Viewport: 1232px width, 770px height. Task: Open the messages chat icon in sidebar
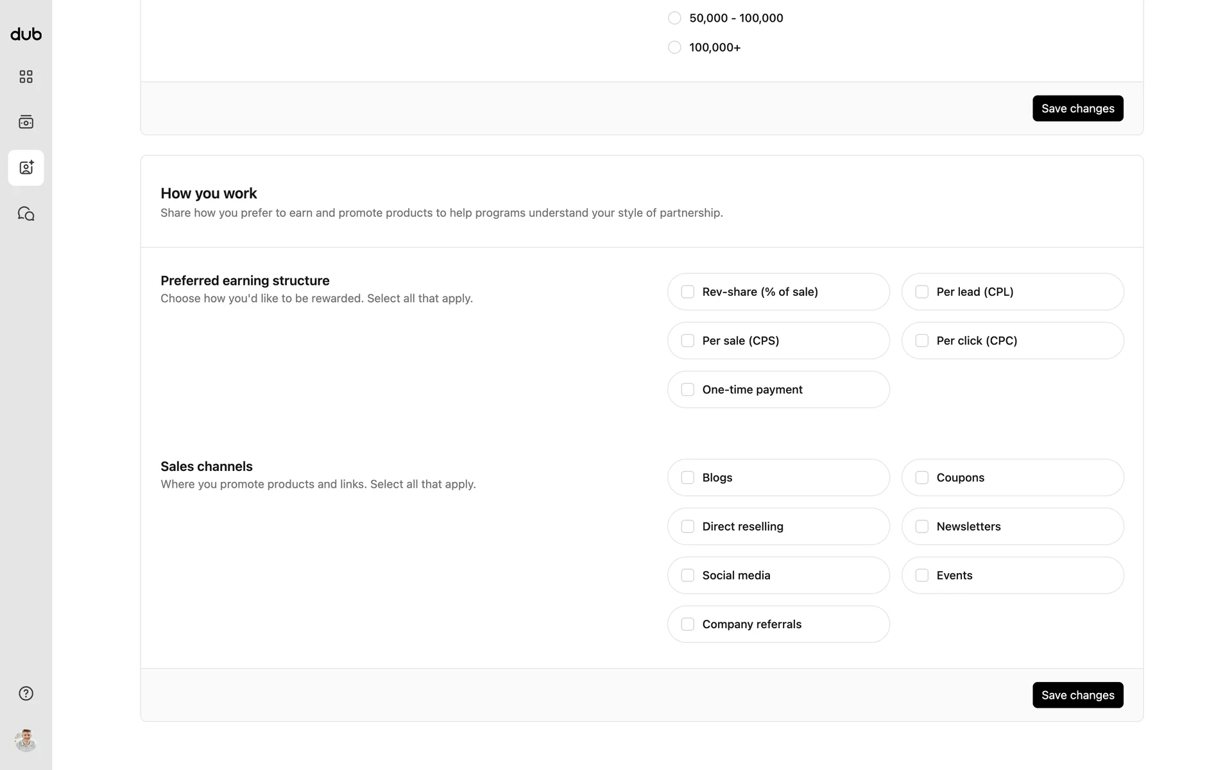pos(26,214)
